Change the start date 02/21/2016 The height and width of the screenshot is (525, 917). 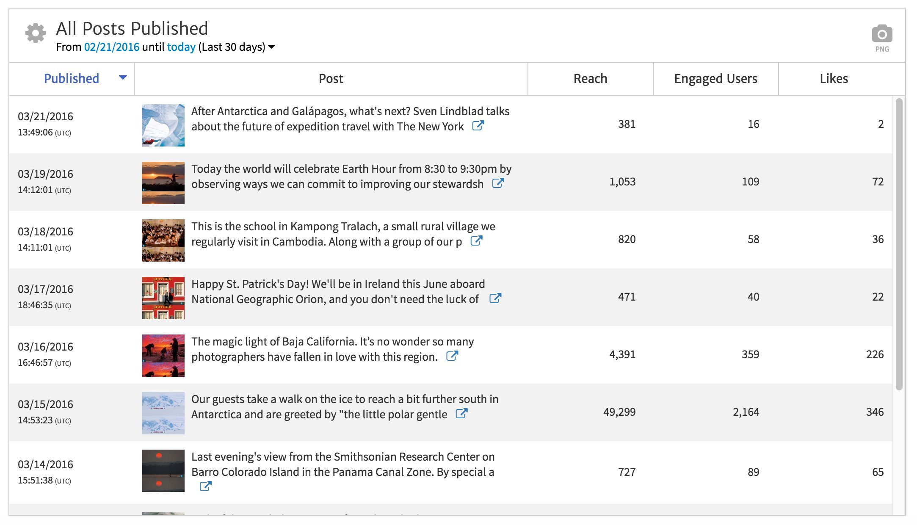point(111,47)
